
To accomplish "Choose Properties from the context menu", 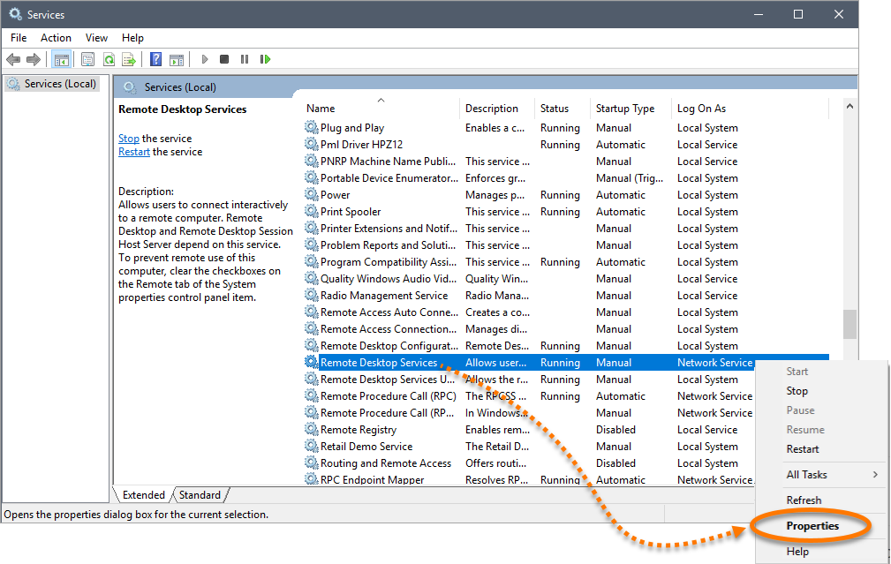I will 812,526.
